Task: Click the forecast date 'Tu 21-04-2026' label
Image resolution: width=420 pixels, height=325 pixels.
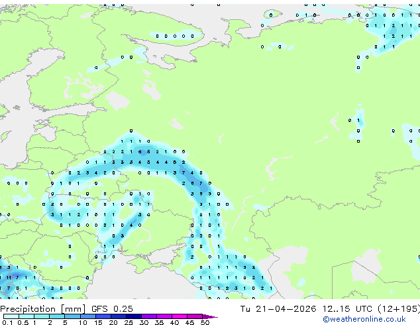Action: [278, 308]
